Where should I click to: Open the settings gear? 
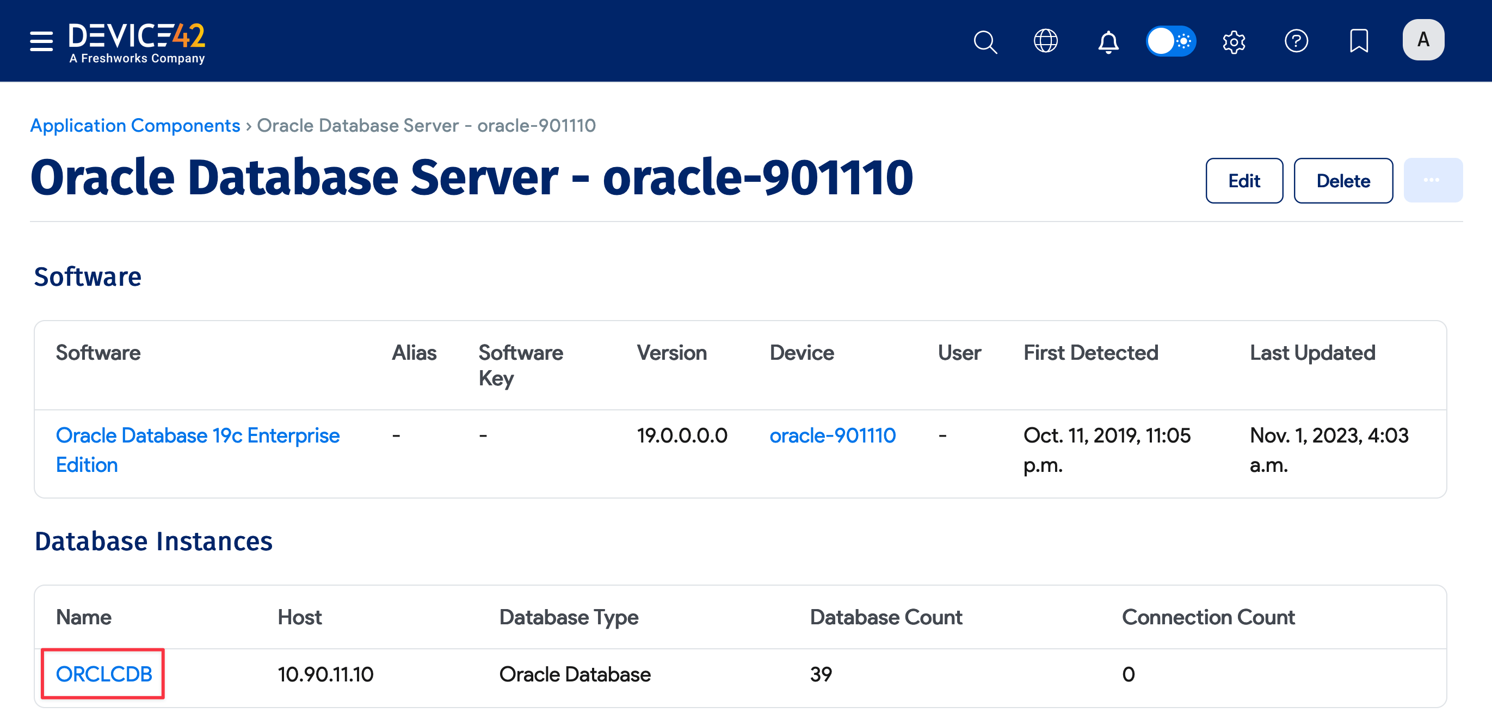1234,41
